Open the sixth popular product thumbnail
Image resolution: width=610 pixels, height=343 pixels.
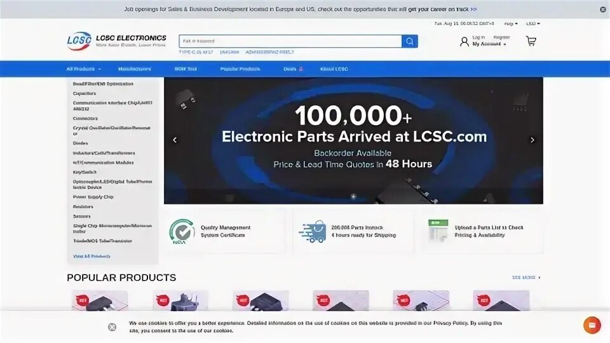[x=501, y=300]
